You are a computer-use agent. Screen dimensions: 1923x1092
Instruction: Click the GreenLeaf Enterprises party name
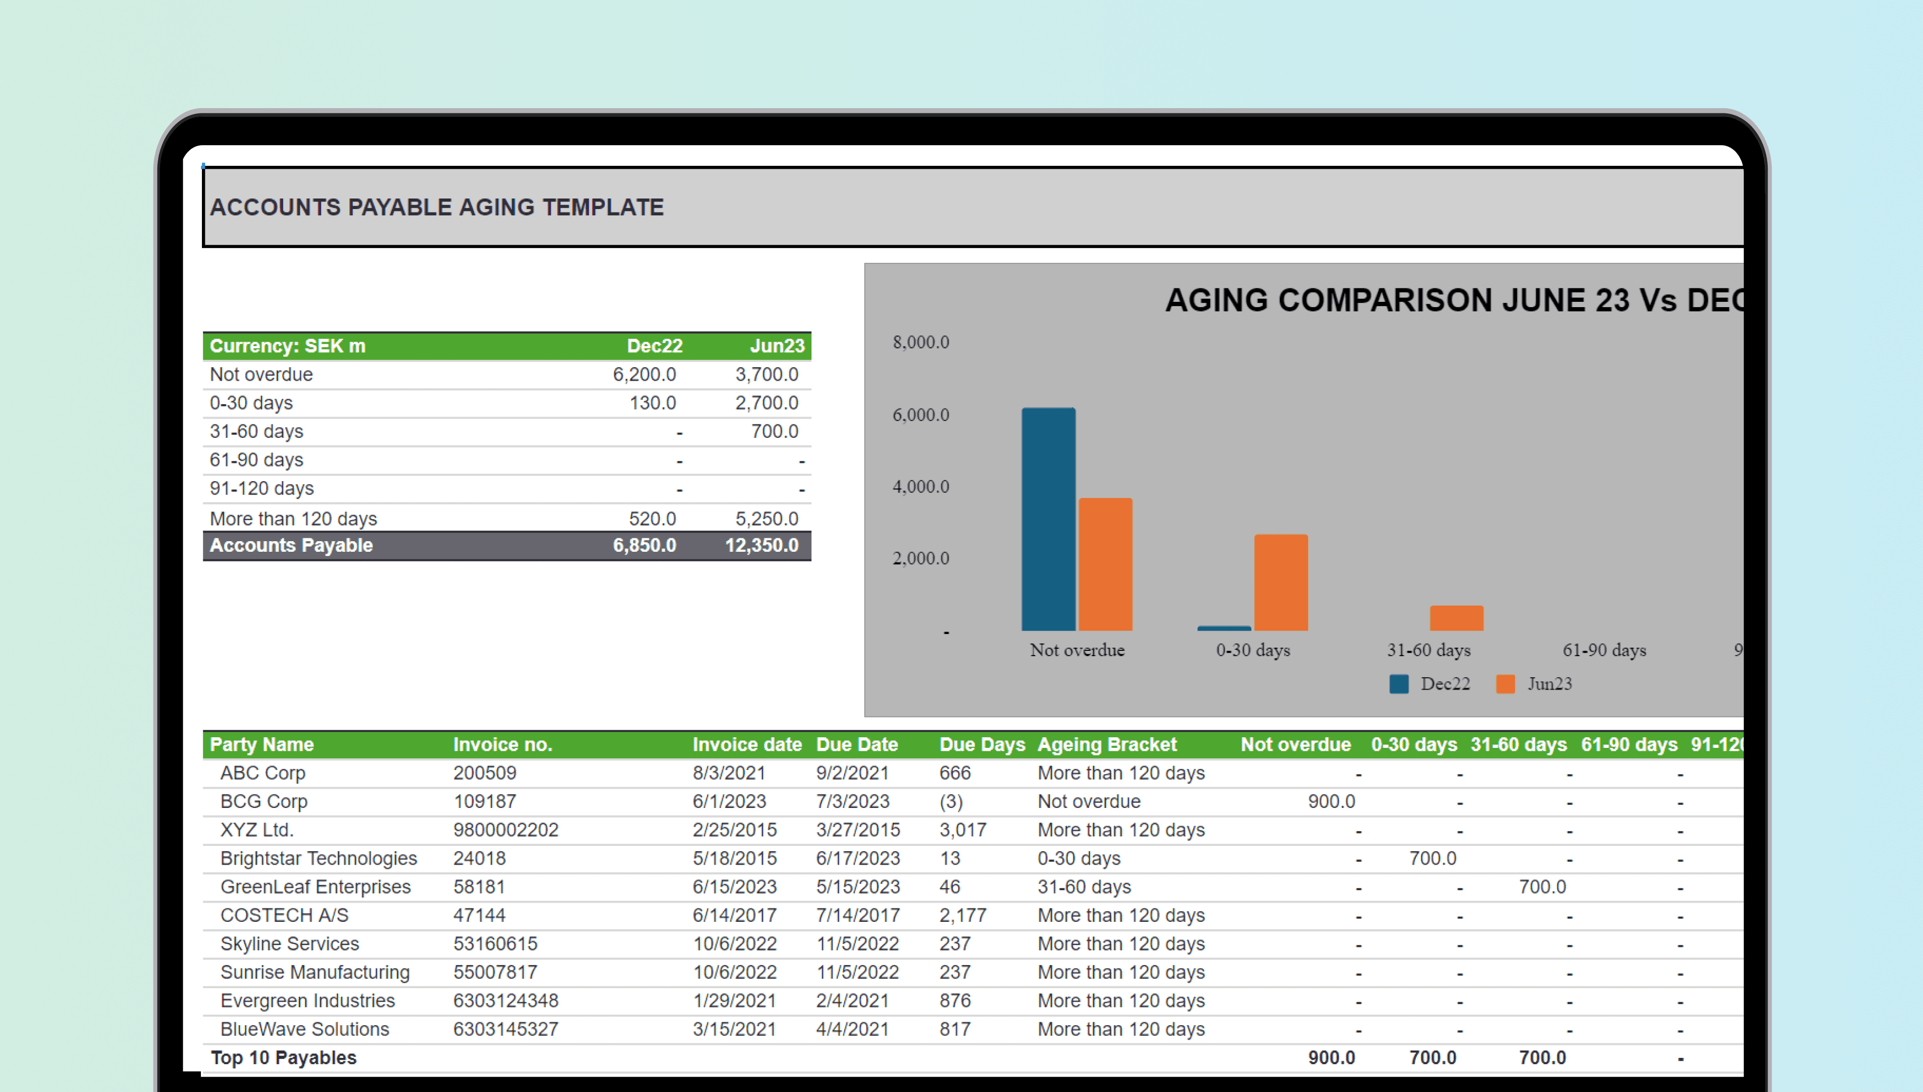tap(316, 886)
